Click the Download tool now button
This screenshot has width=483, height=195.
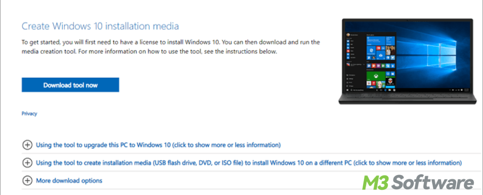point(70,85)
